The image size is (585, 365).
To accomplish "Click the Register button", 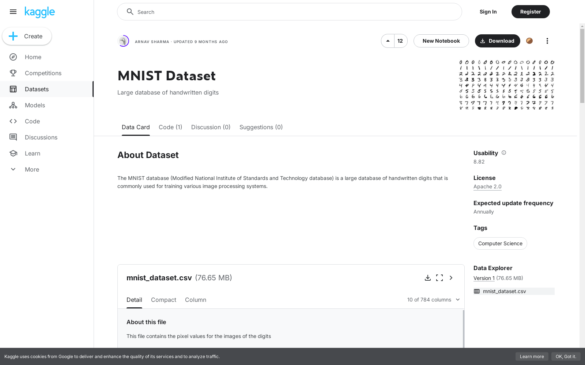I will click(x=531, y=12).
